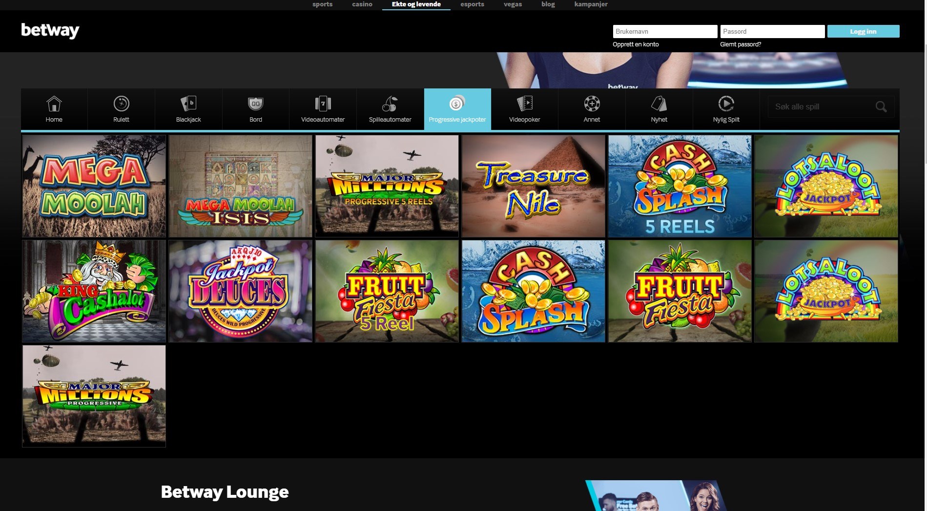Open the Treasure Nile game
Image resolution: width=927 pixels, height=511 pixels.
coord(533,186)
